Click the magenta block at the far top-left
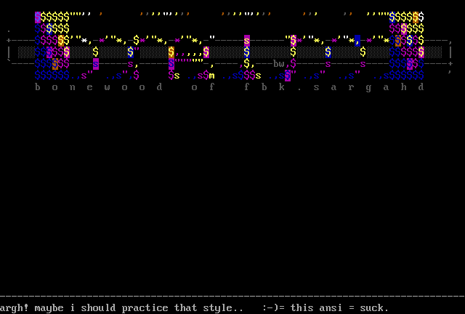 click(38, 17)
